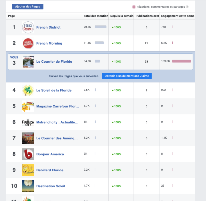Click the Bonjour America red logo
Viewport: 206px width, 201px height.
pos(28,154)
